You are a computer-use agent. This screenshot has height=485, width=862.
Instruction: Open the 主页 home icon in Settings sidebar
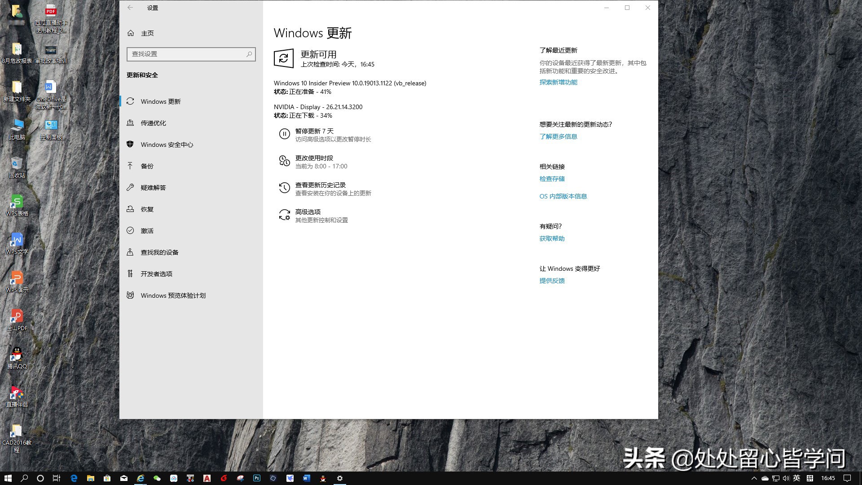click(x=130, y=33)
